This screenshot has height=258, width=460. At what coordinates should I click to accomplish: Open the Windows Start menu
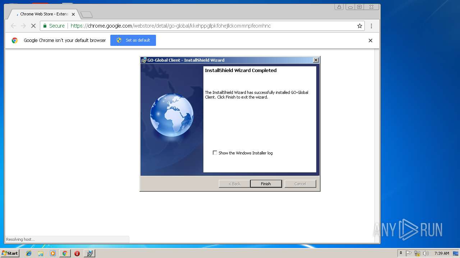pos(10,253)
